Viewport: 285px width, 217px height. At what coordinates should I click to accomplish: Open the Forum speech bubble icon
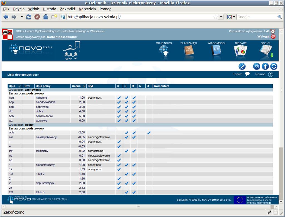click(247, 74)
